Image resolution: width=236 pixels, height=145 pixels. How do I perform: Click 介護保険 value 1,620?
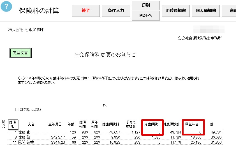(156, 137)
